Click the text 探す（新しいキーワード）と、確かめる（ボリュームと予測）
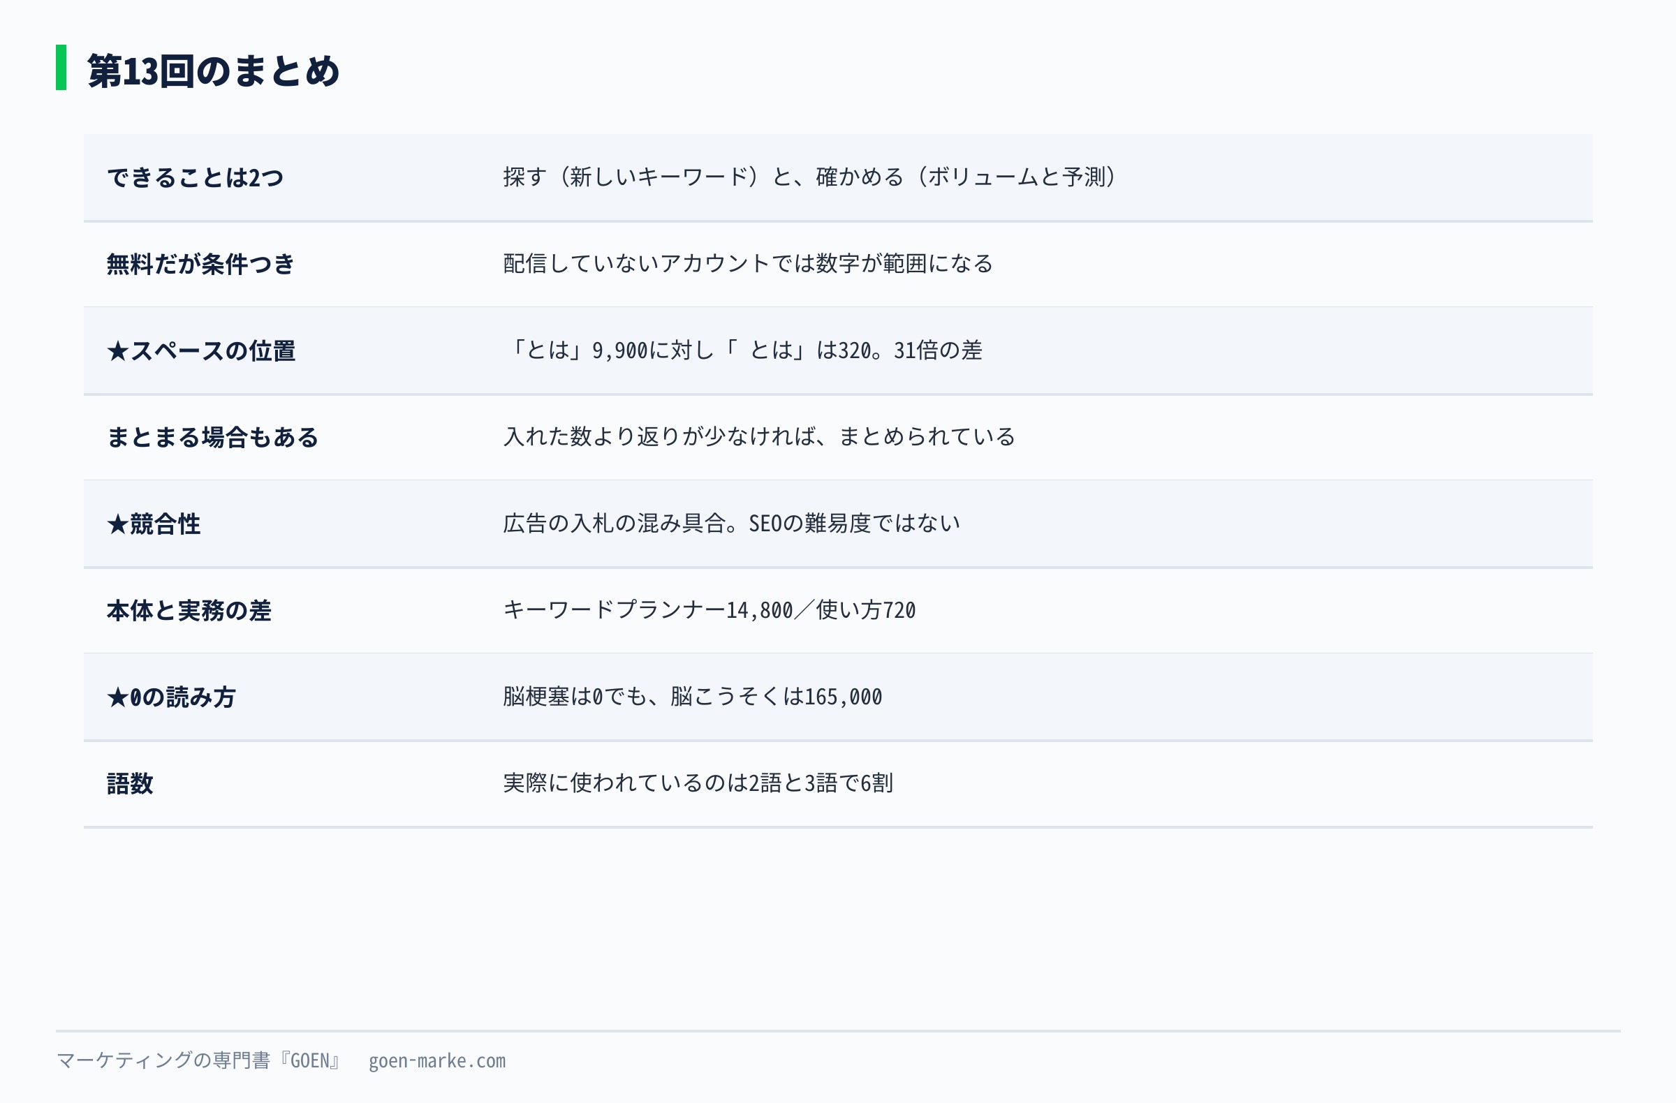The height and width of the screenshot is (1103, 1676). 811,177
